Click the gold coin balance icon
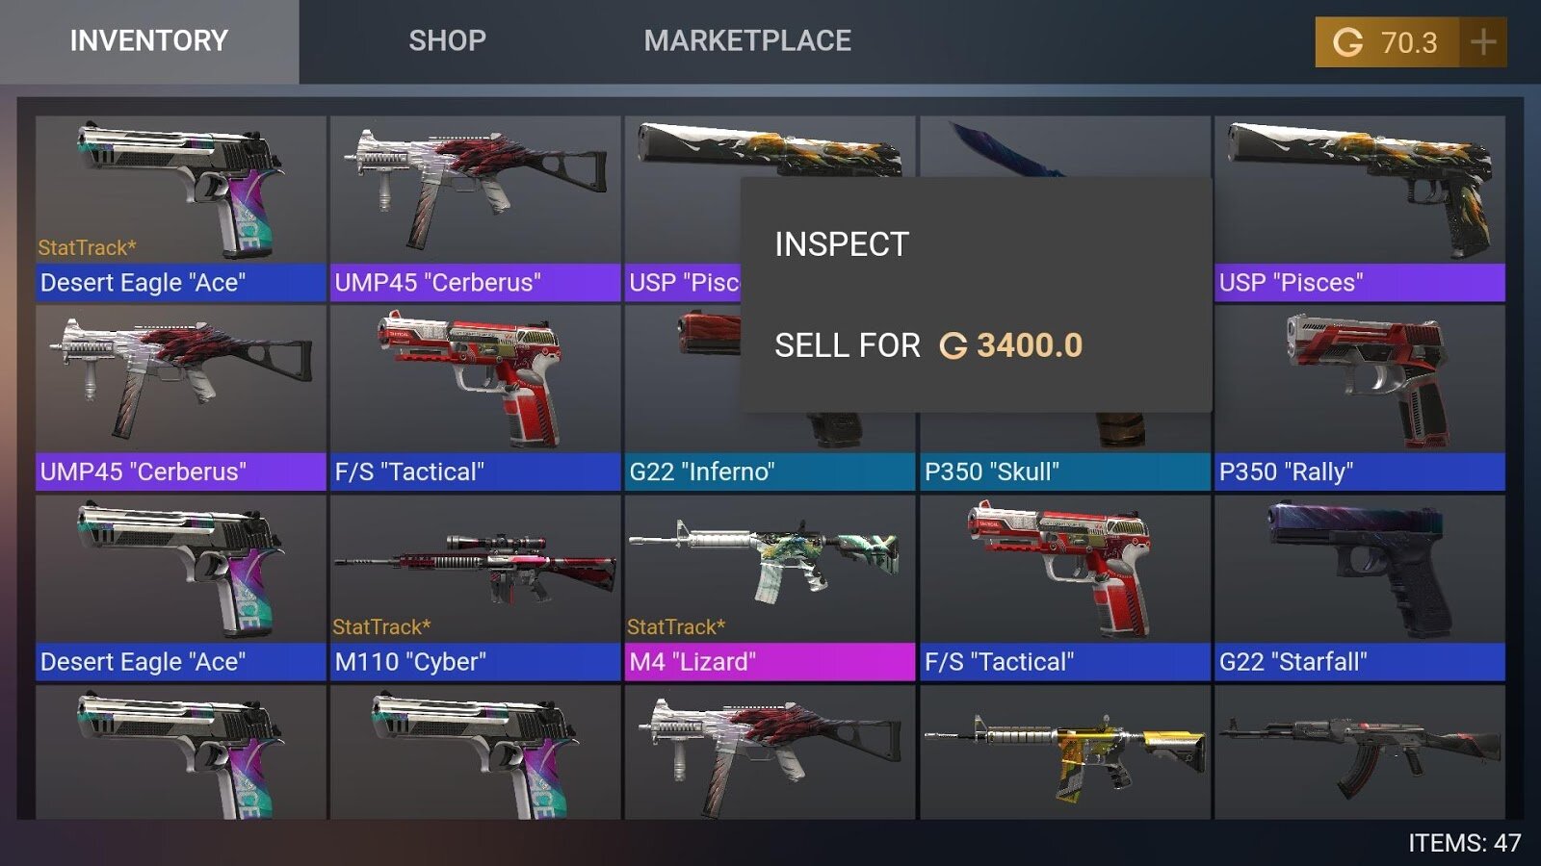1541x866 pixels. [x=1347, y=42]
